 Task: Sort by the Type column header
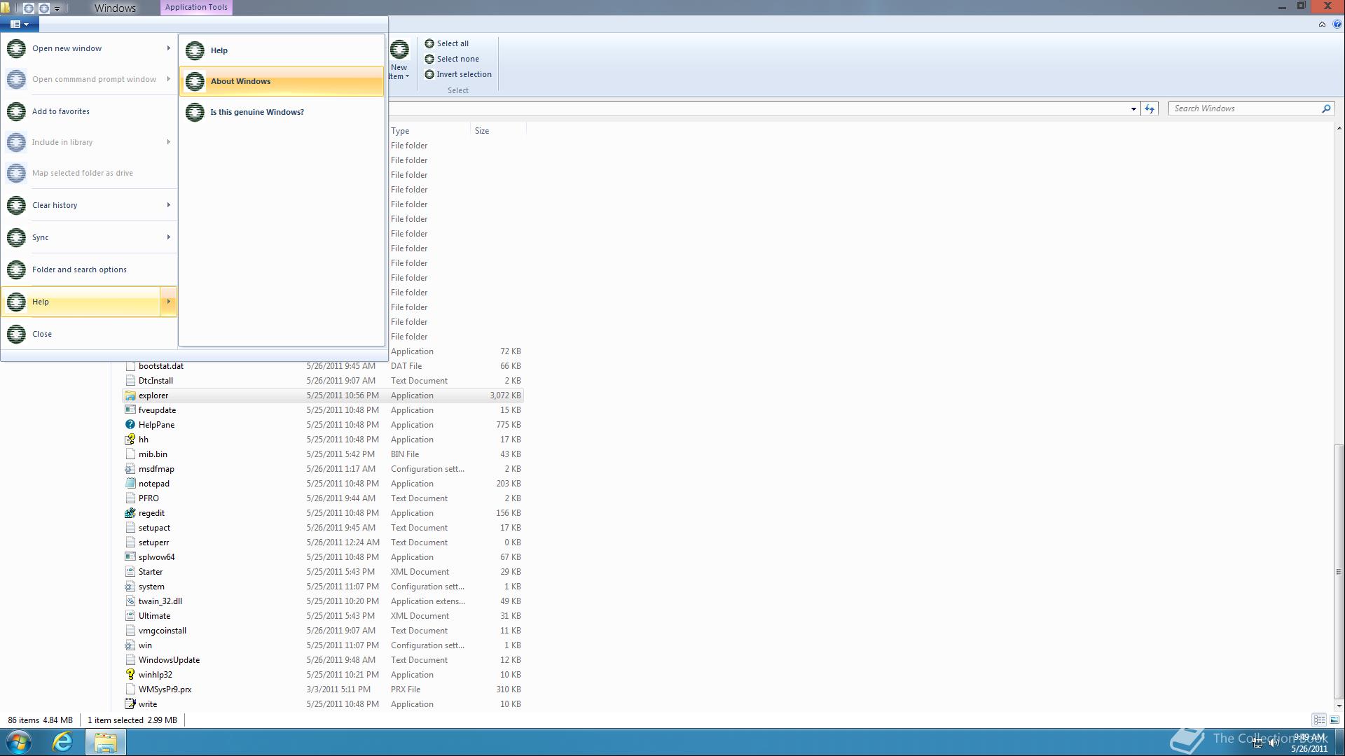click(x=429, y=131)
